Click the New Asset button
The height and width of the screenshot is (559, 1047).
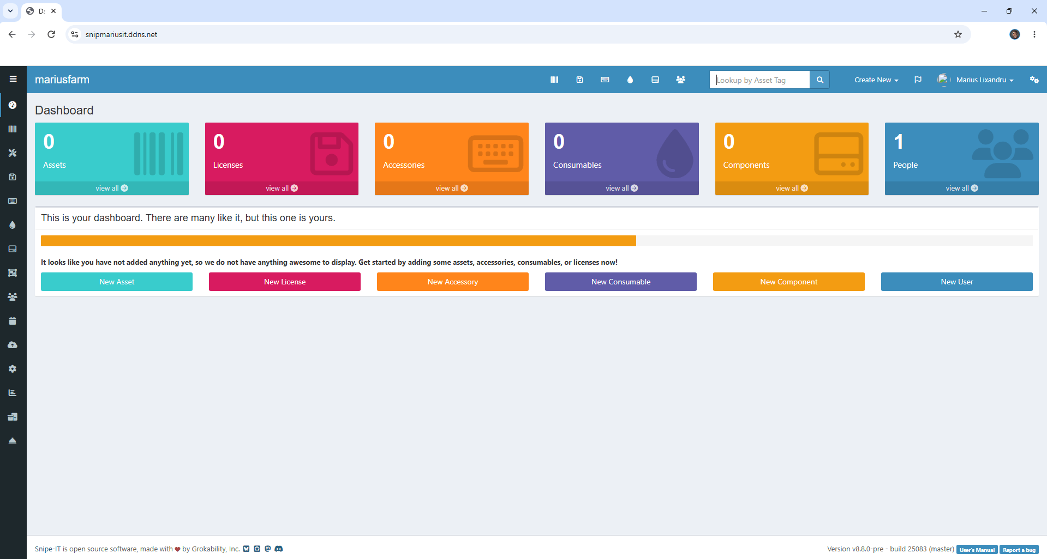click(x=117, y=282)
